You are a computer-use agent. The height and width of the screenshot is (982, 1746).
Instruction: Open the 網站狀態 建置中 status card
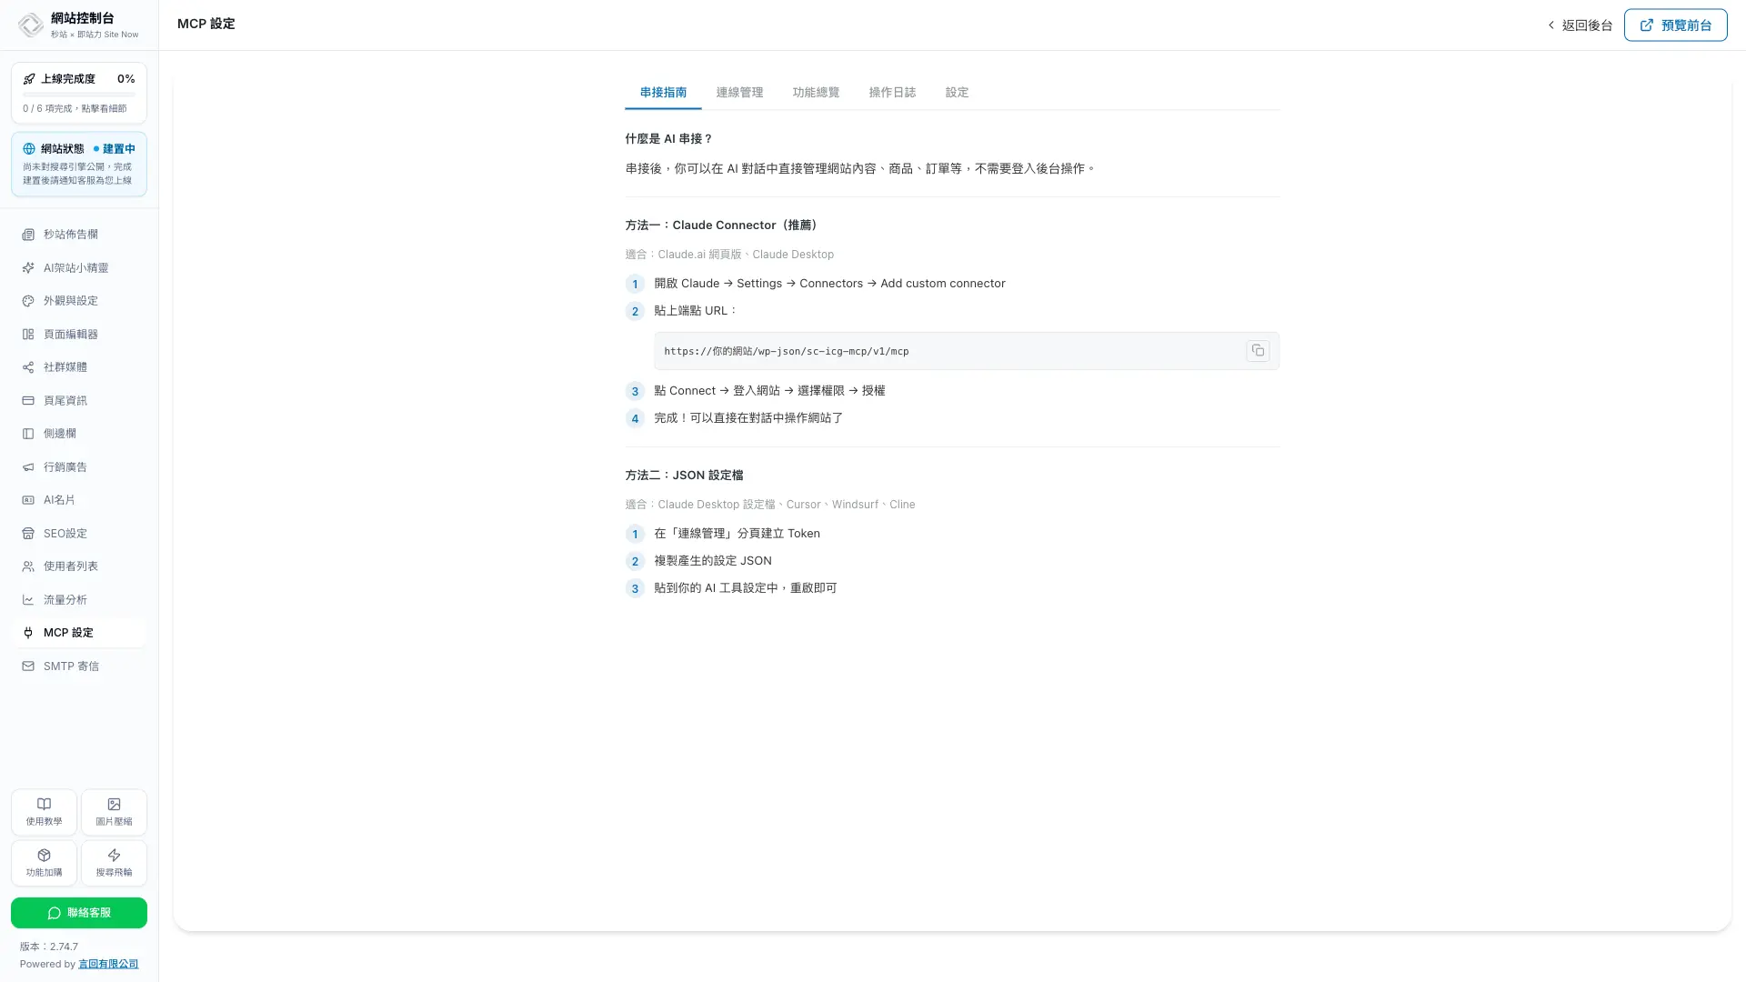[79, 164]
